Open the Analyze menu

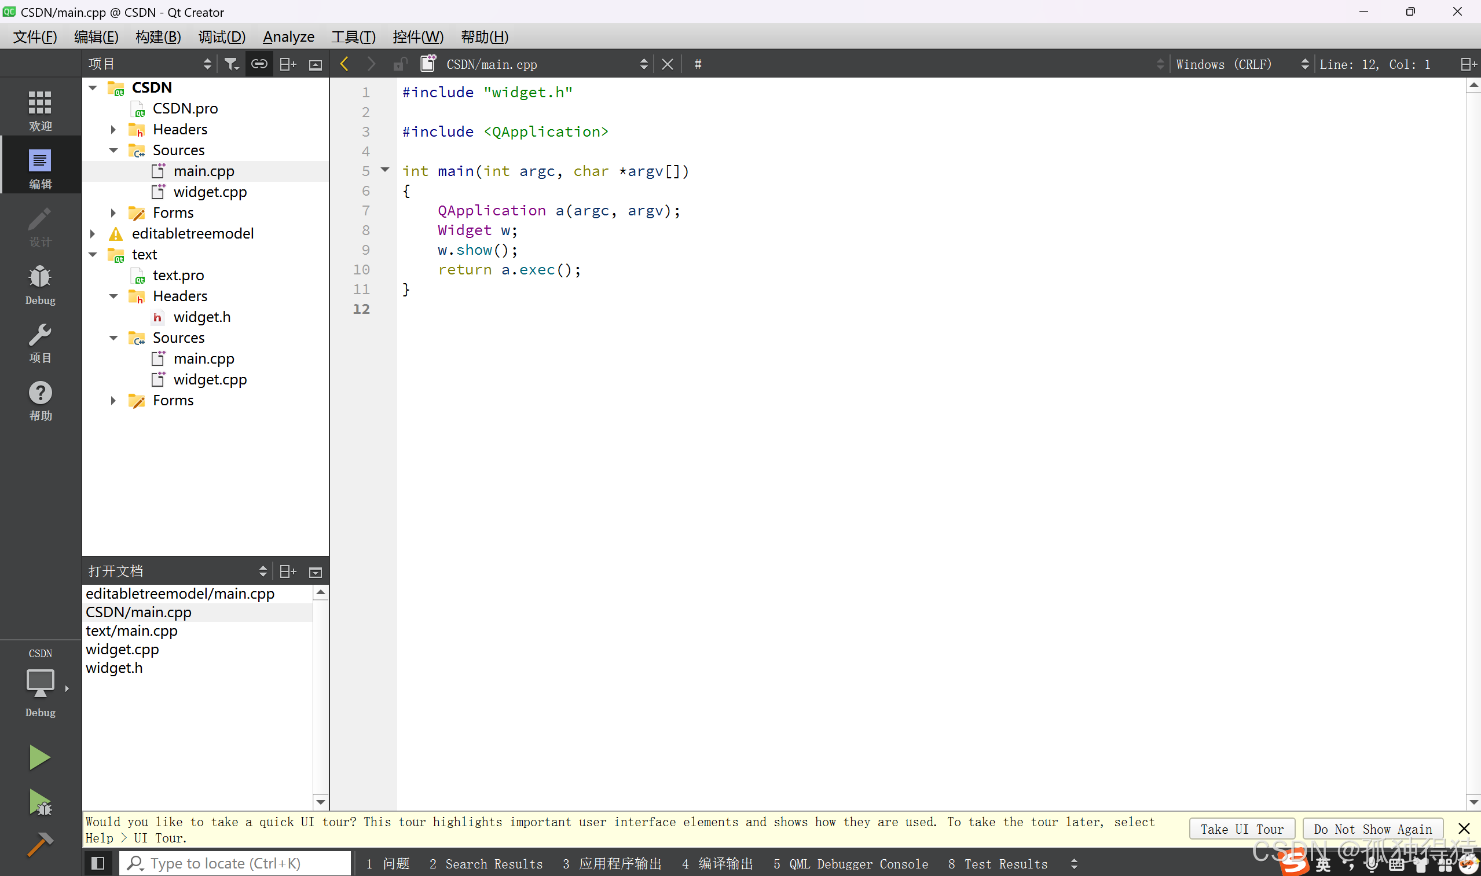(x=288, y=36)
